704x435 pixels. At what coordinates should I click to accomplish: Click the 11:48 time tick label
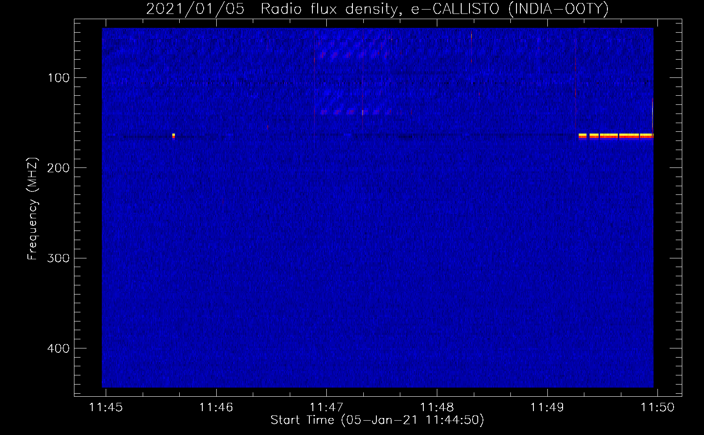tap(437, 407)
